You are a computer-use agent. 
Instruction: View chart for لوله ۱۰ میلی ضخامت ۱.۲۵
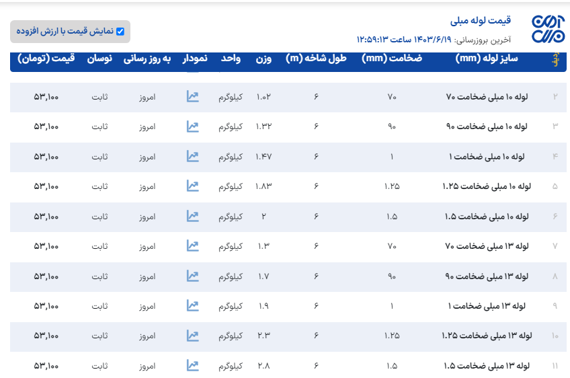192,186
